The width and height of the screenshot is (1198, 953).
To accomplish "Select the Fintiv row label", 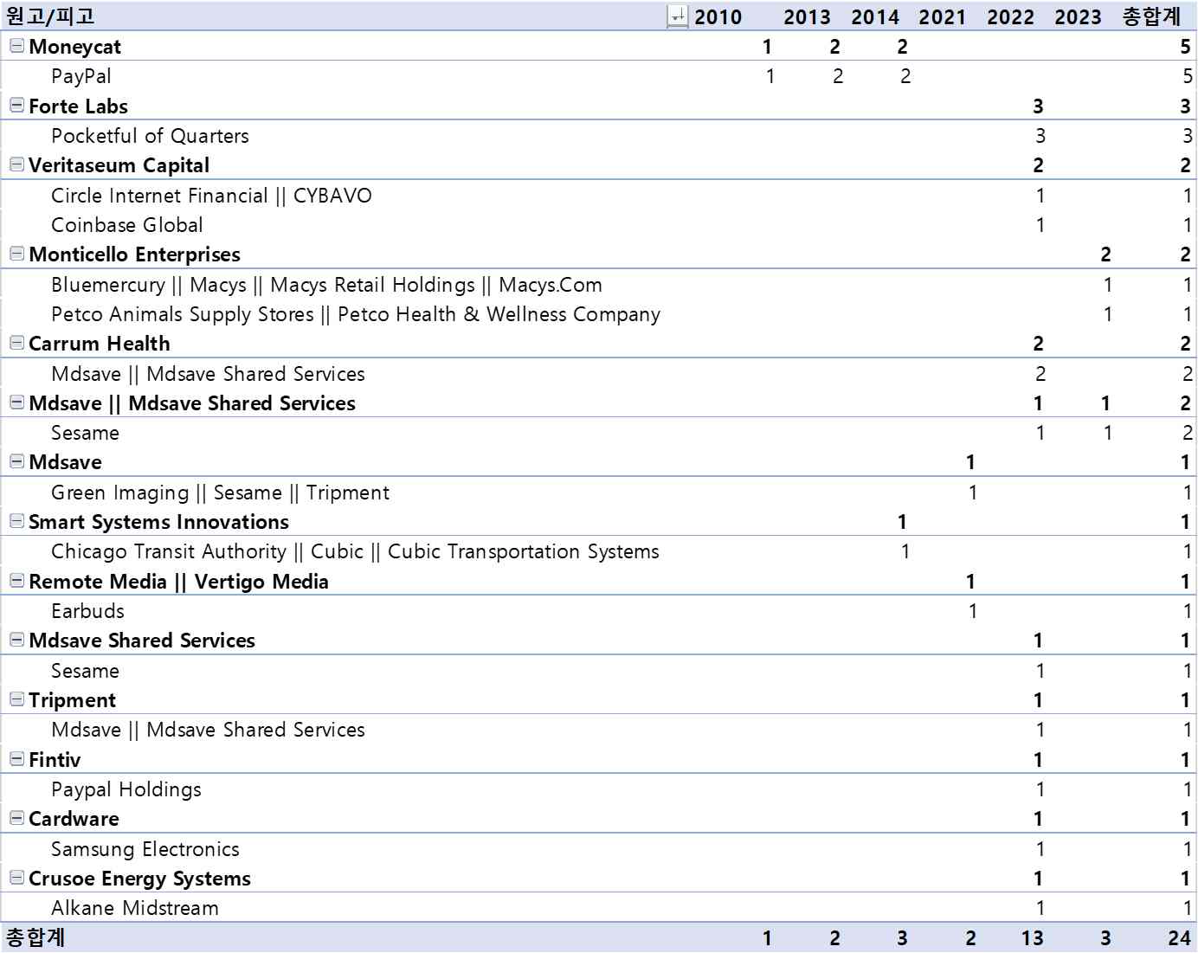I will (55, 760).
